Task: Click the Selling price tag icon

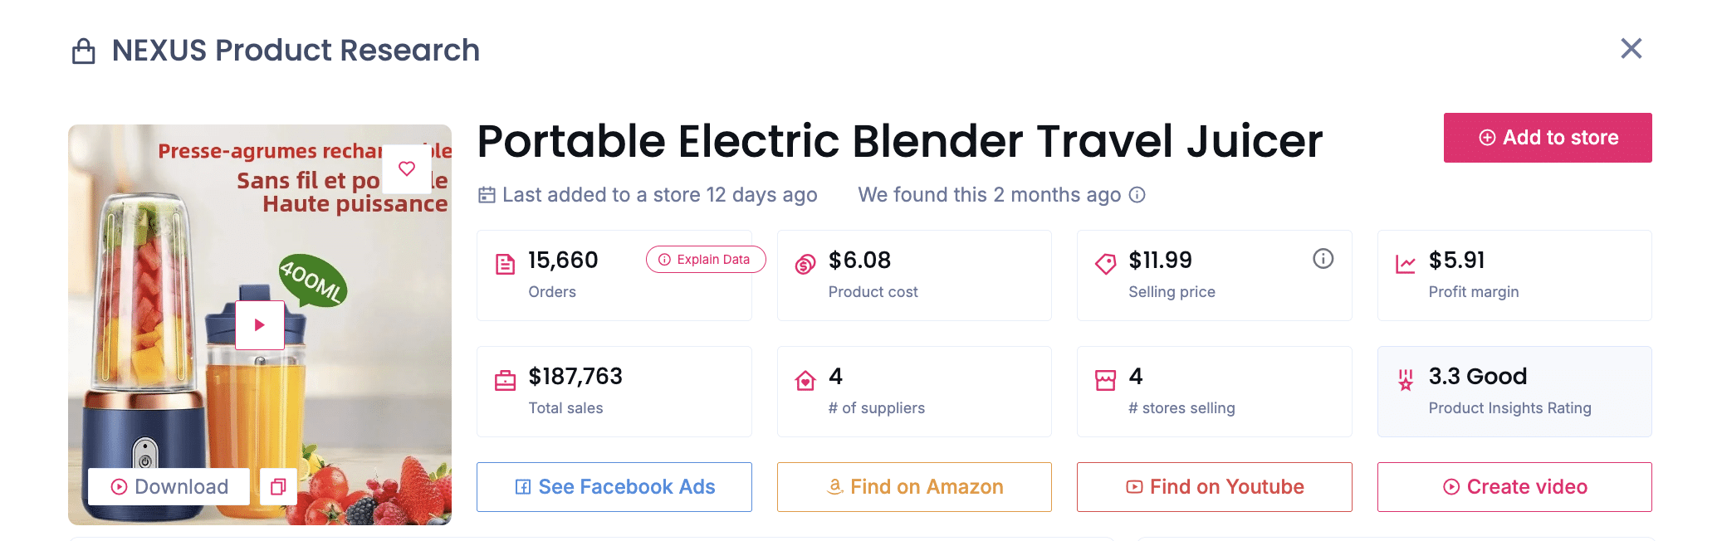Action: click(1105, 261)
